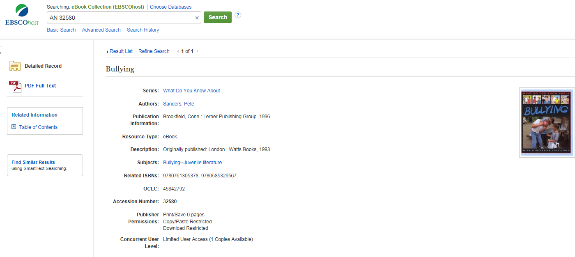
Task: Collapse the left sidebar with the arrow
Action: click(x=1, y=52)
